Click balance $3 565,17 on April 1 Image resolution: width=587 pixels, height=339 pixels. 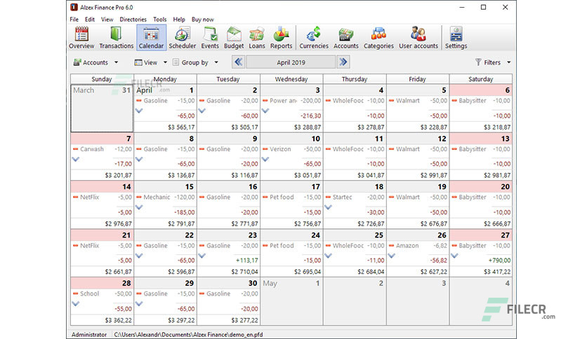(181, 127)
